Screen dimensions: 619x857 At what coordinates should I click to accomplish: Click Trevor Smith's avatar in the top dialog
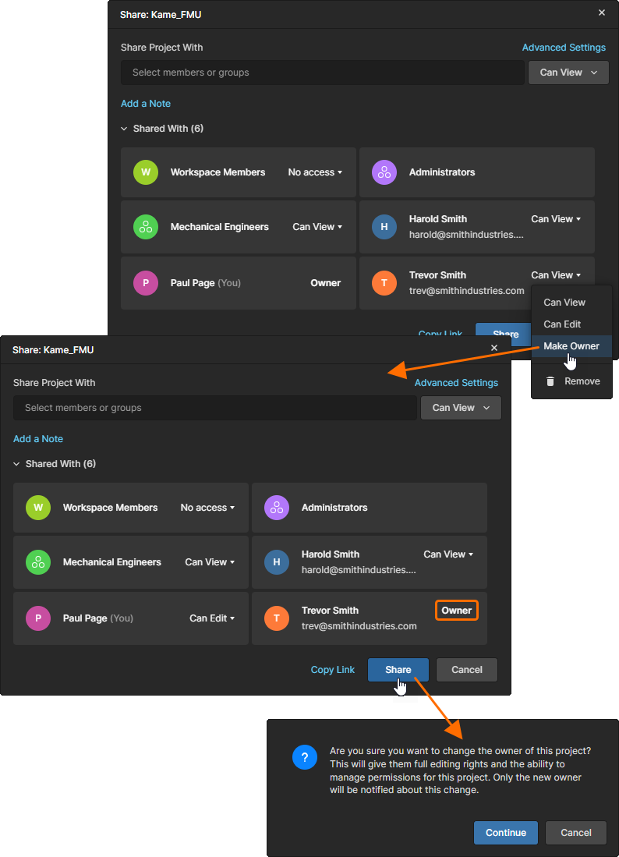tap(384, 282)
